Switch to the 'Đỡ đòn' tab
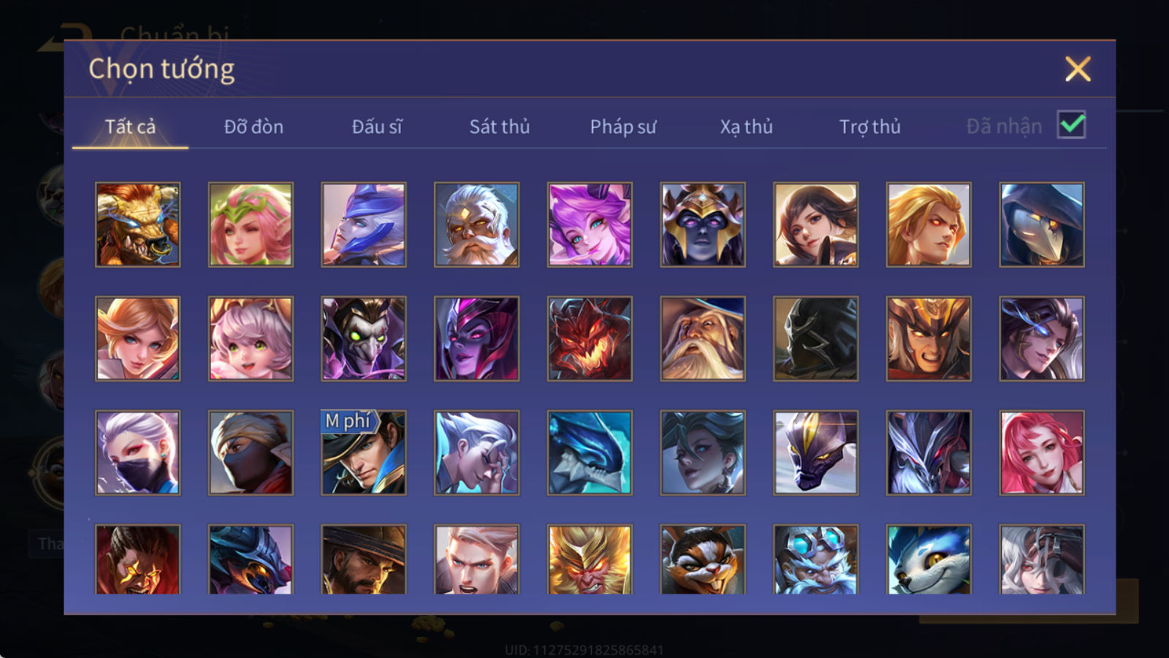The image size is (1169, 658). coord(254,126)
